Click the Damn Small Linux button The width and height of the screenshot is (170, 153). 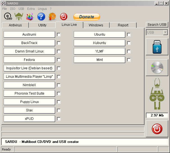29,51
